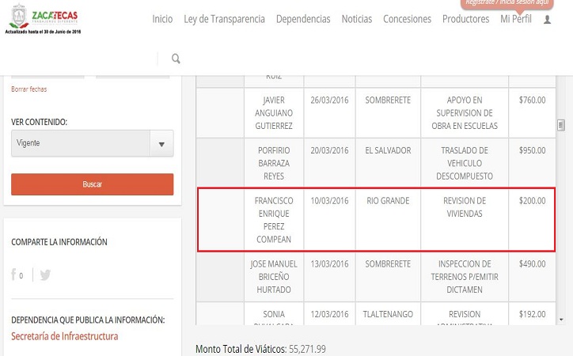
Task: Share on Twitter bird icon
Action: 45,275
